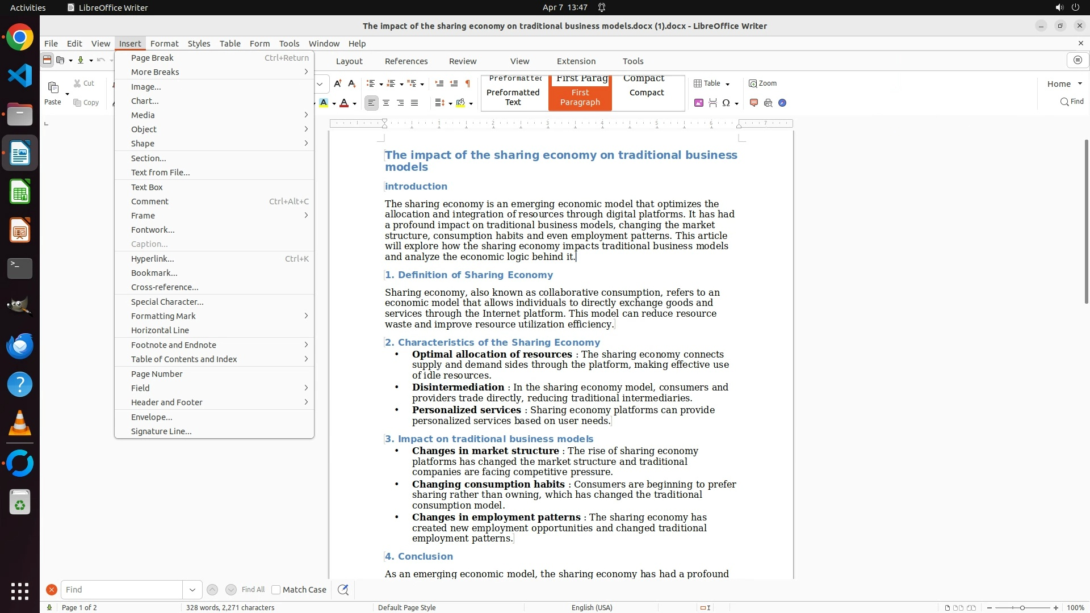
Task: Toggle Center alignment button
Action: point(386,103)
